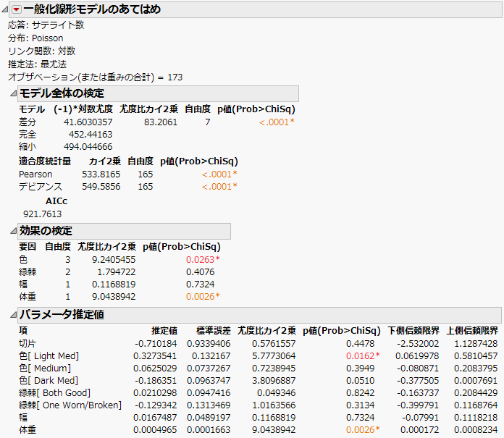
Task: Open the red triangle menu beside 一般化線形モデルのあてはめ
Action: (17, 9)
